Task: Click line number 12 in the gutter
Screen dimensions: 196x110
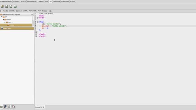Action: (x=36, y=36)
